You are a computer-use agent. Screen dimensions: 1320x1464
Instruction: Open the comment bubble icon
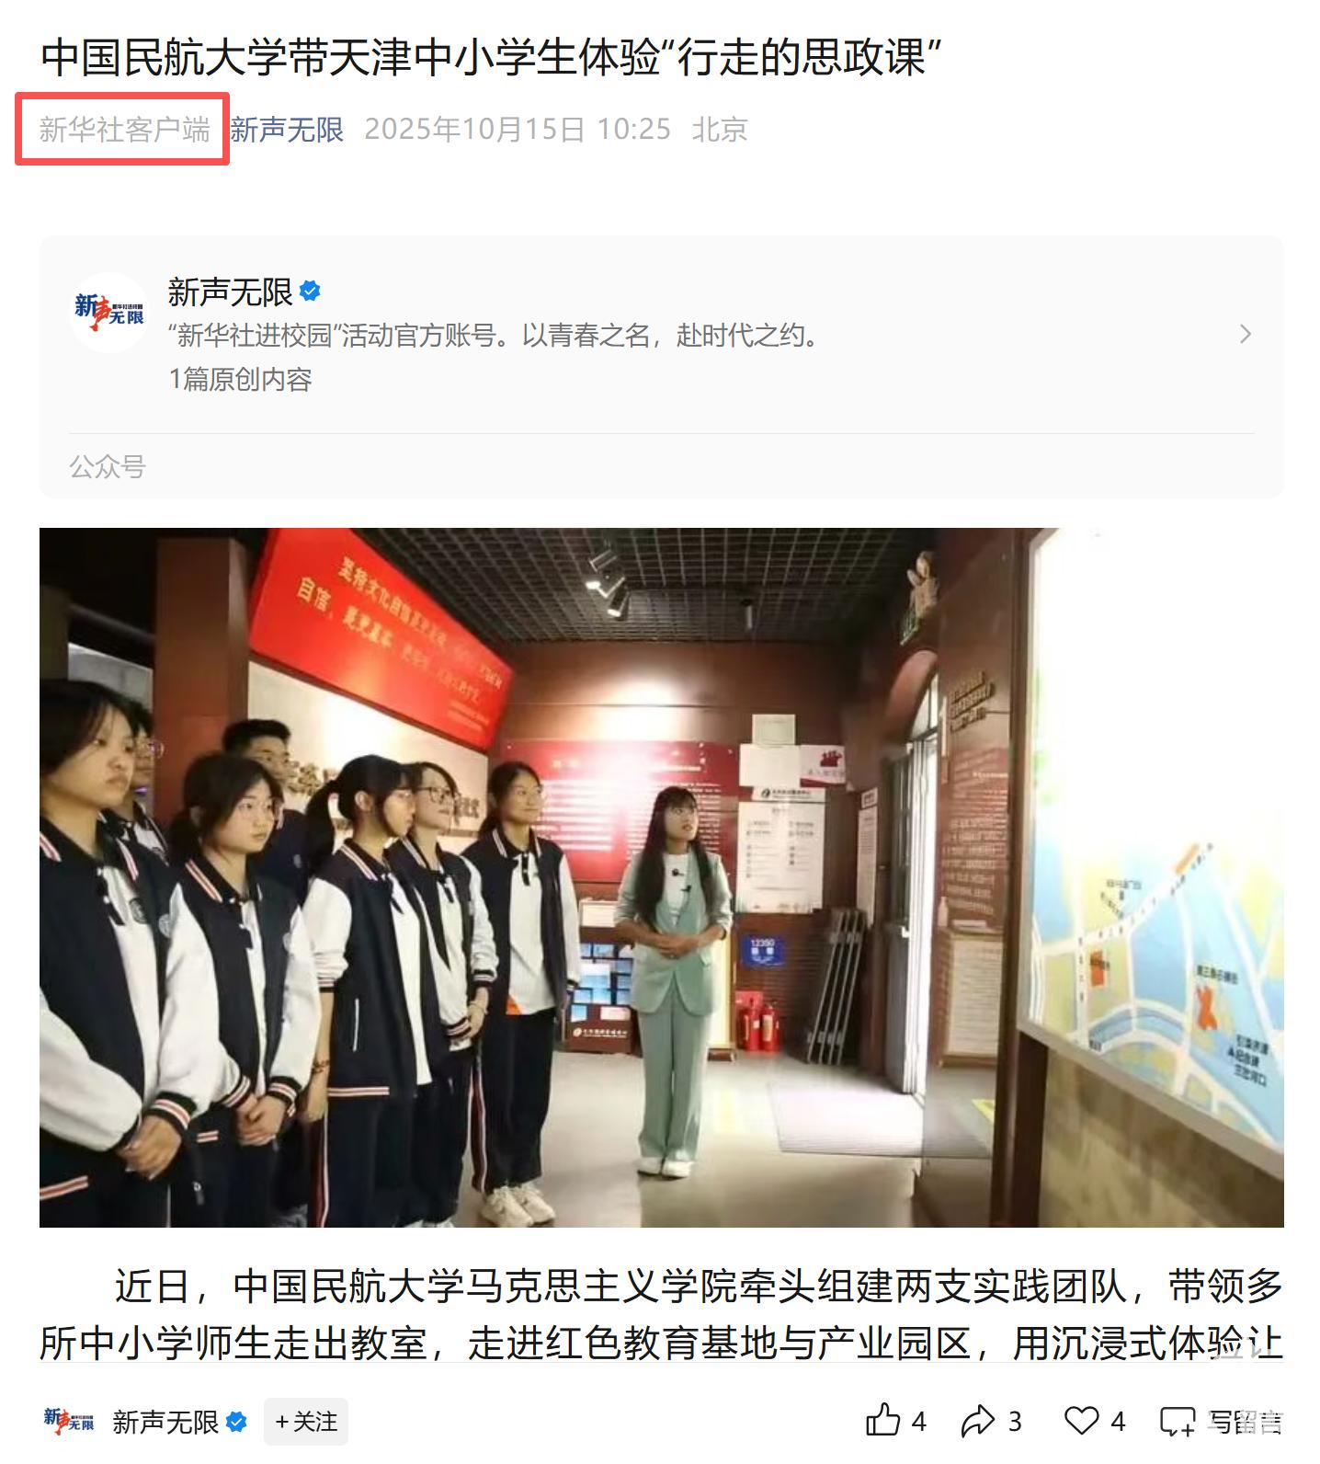[1178, 1423]
